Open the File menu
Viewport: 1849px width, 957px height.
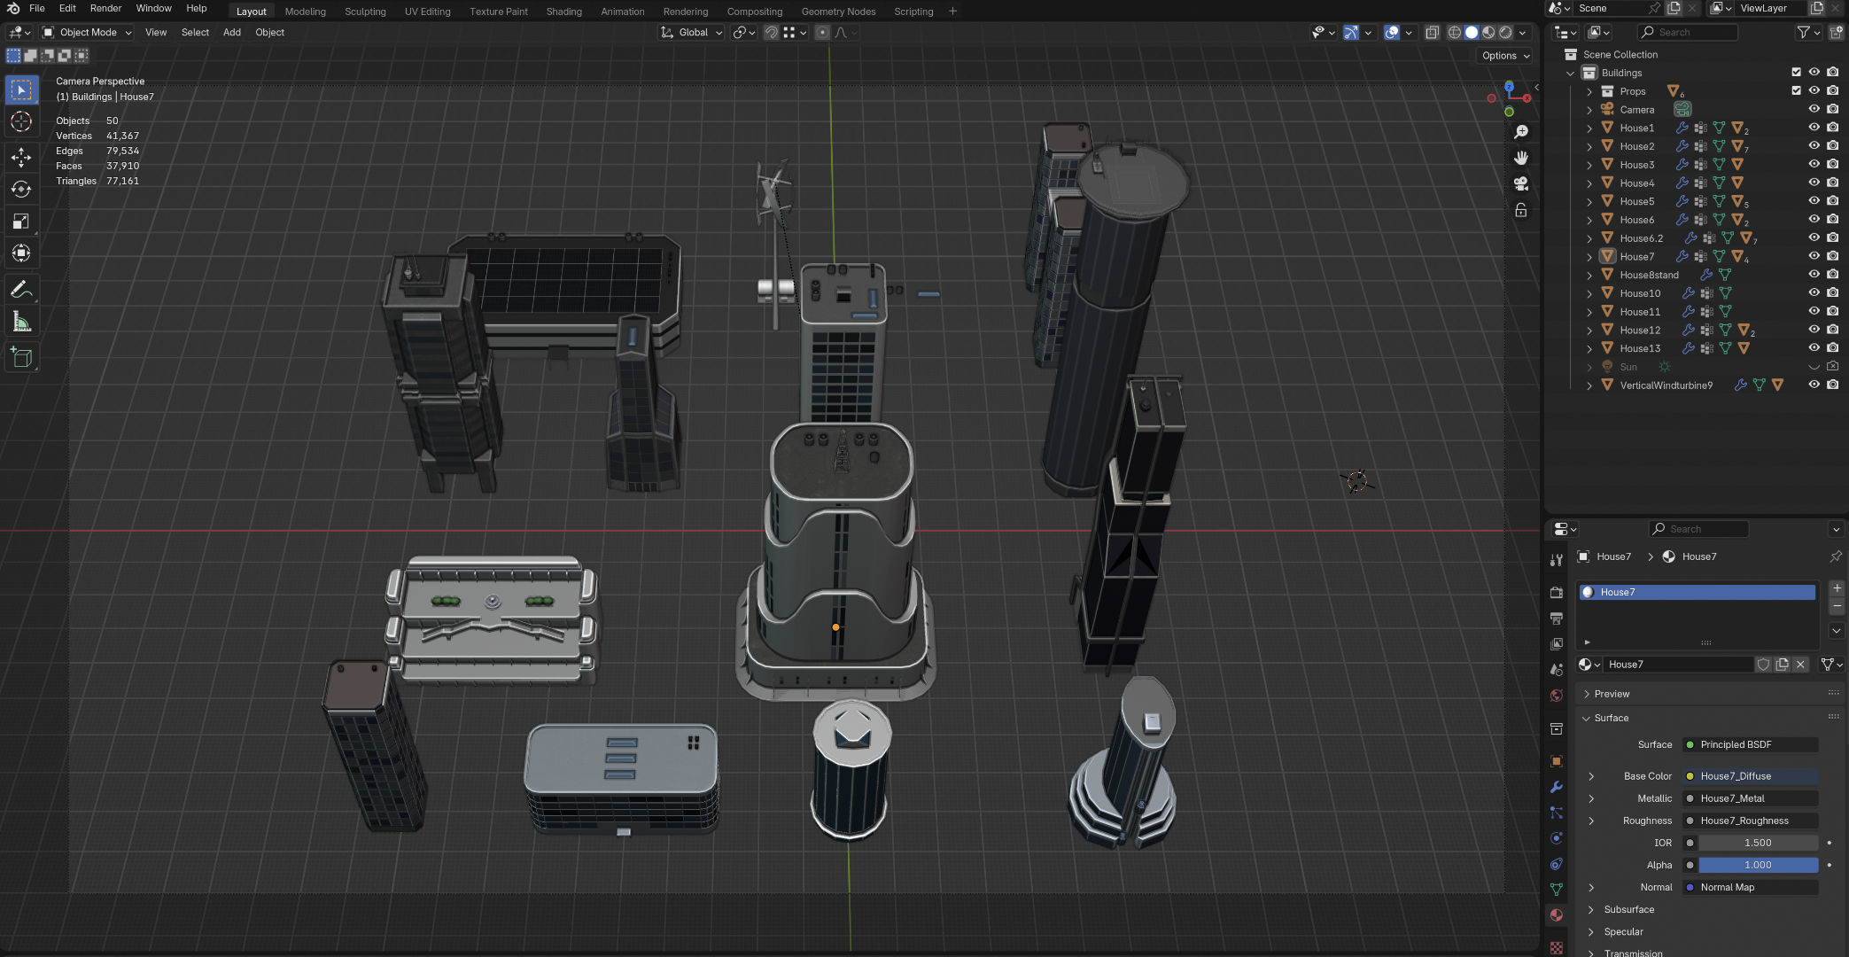37,8
